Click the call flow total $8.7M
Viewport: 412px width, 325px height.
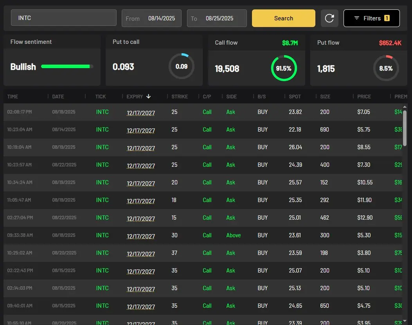[290, 43]
